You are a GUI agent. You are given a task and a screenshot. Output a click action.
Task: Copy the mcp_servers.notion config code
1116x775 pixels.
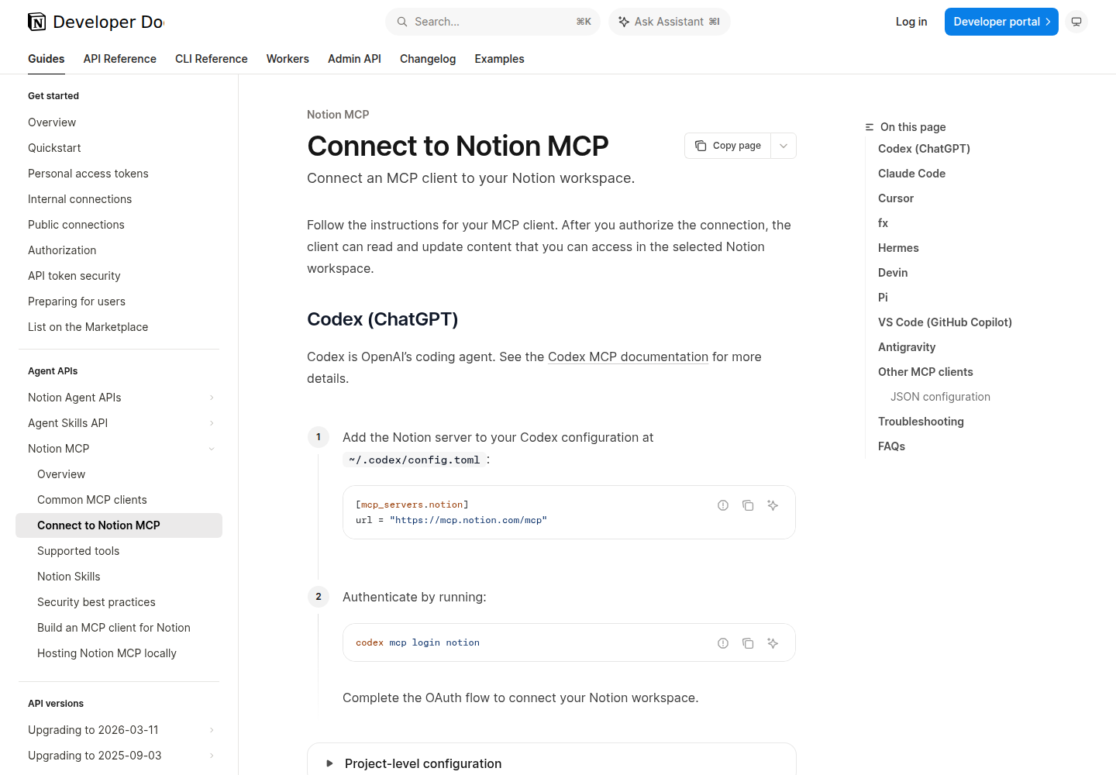[748, 505]
